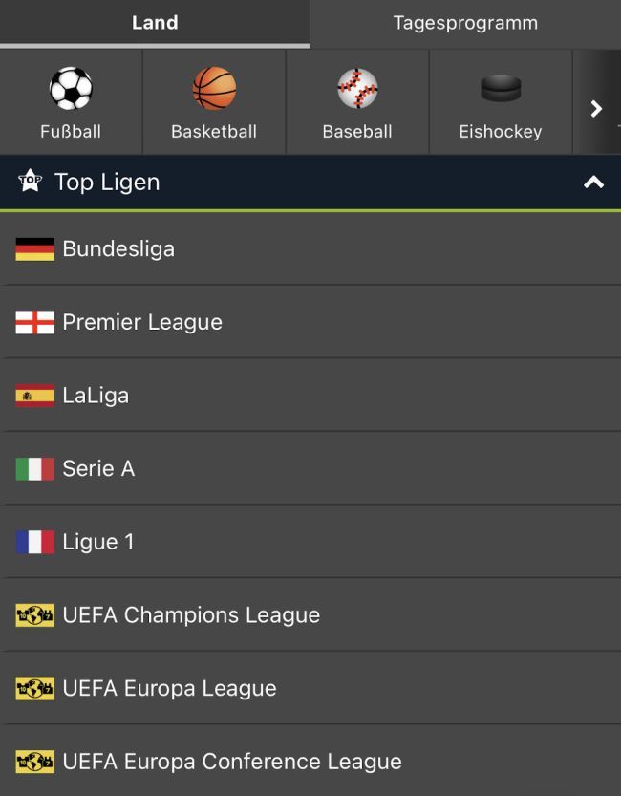
Task: Click the England flag beside Premier League
Action: 35,323
